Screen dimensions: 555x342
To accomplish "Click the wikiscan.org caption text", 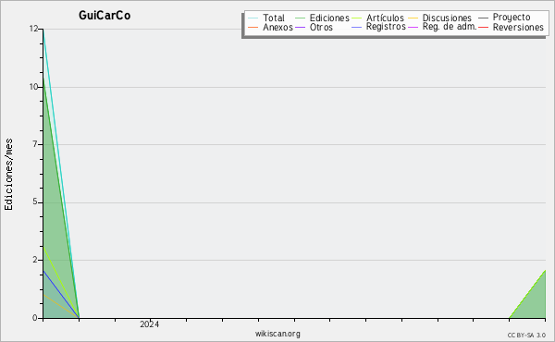I will pyautogui.click(x=277, y=334).
